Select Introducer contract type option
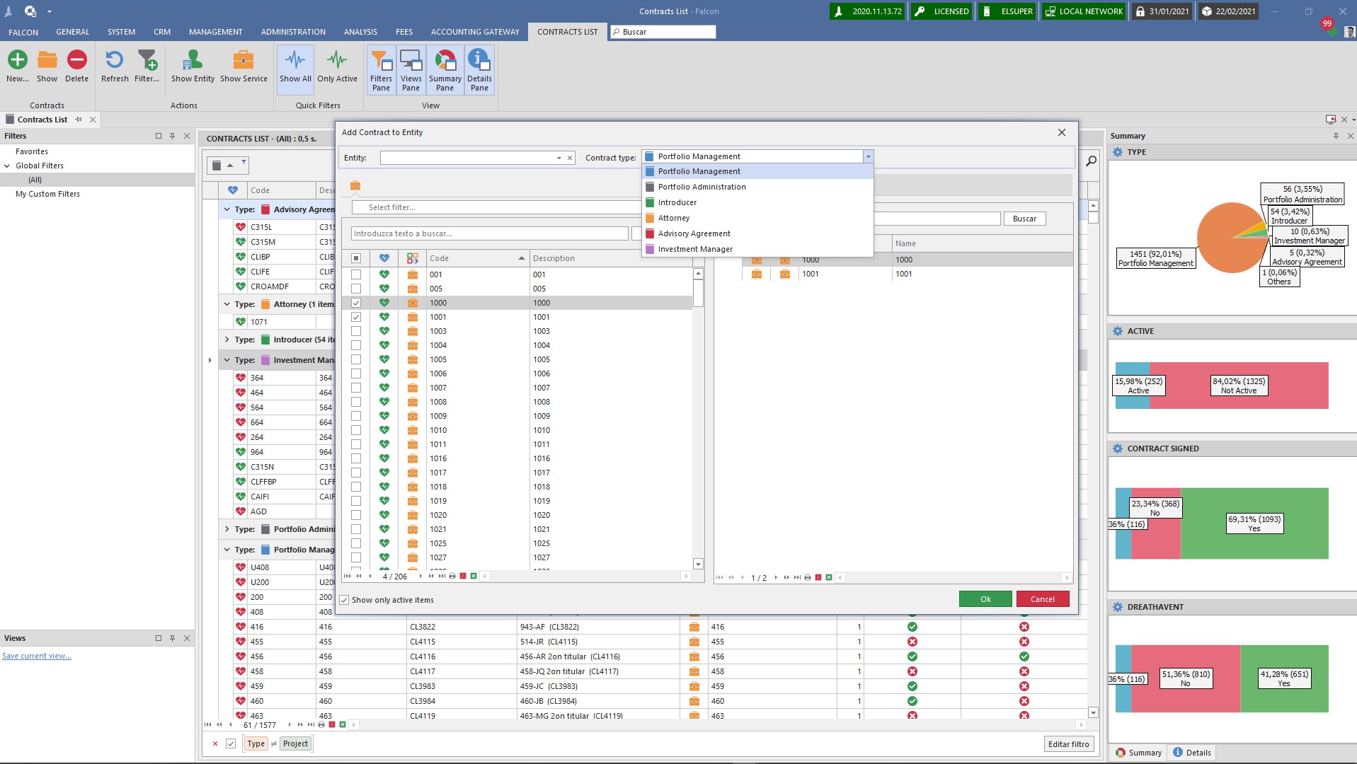 pos(757,202)
